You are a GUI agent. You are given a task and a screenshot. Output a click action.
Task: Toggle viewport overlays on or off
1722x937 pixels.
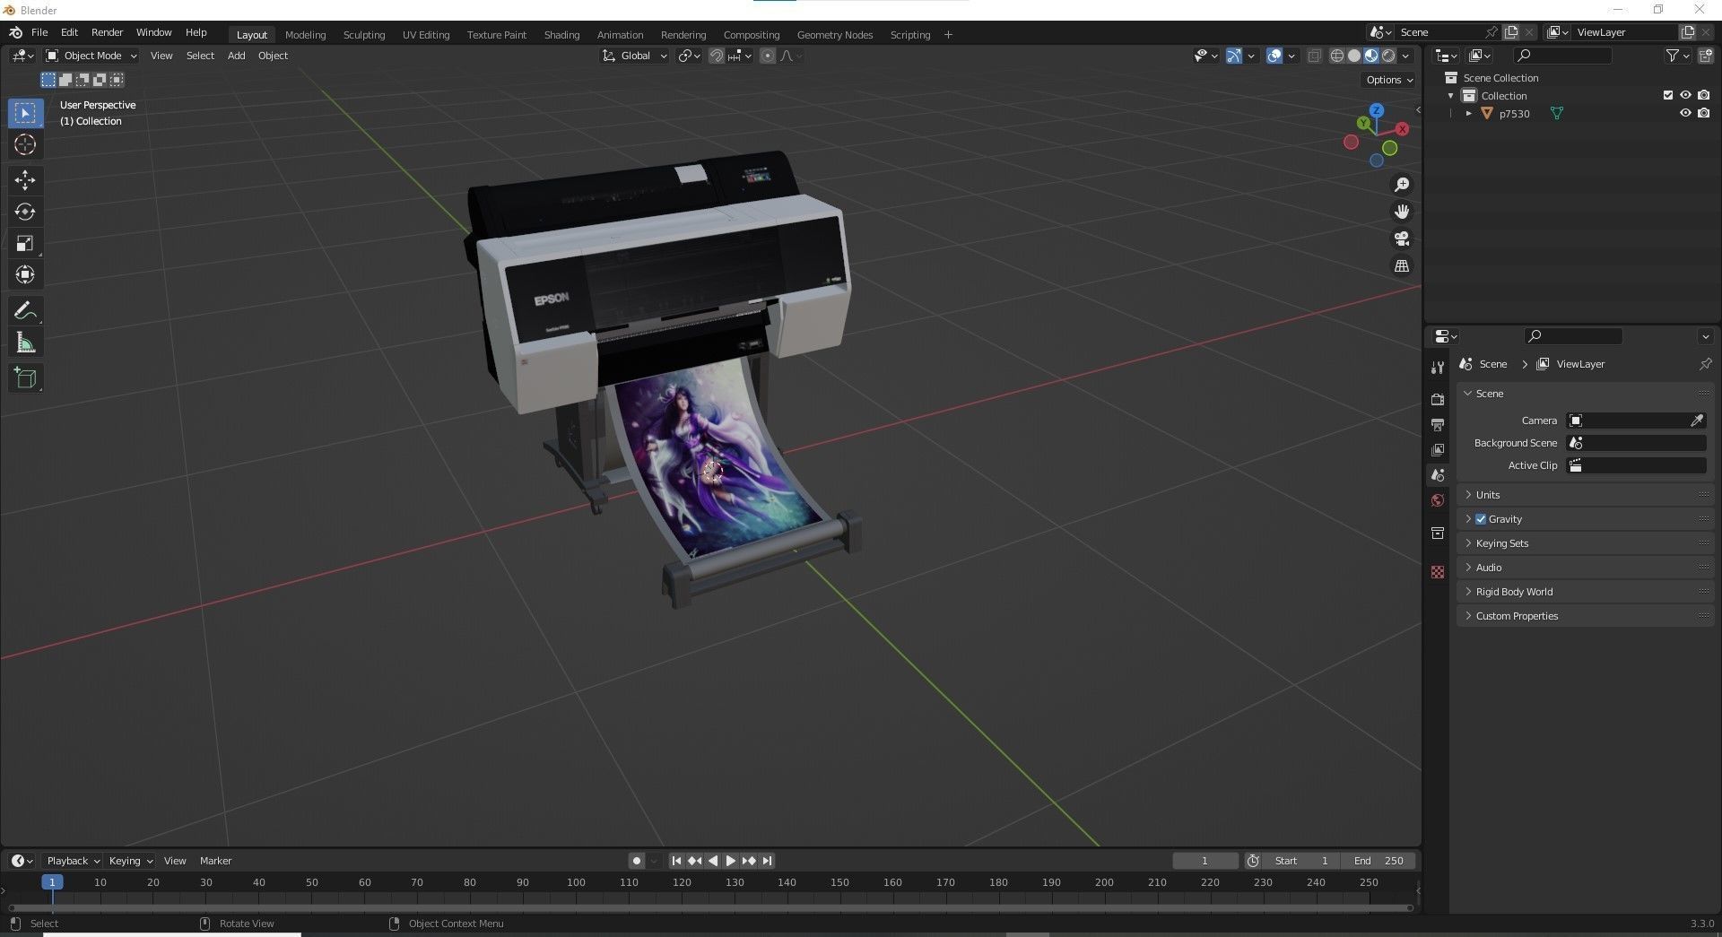pos(1274,56)
